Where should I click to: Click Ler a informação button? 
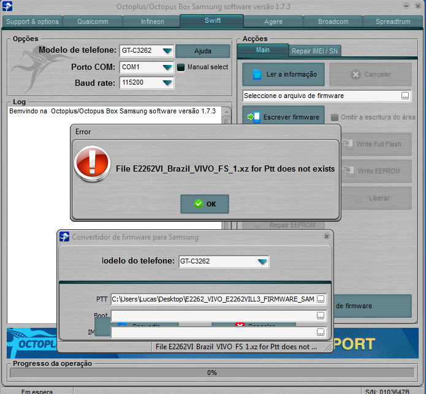coord(283,74)
